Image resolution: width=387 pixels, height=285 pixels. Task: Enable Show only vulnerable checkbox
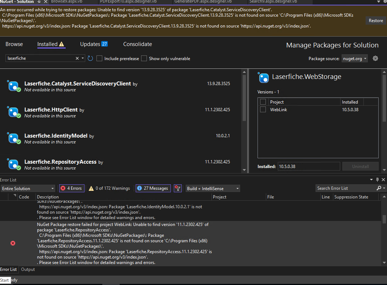[144, 58]
